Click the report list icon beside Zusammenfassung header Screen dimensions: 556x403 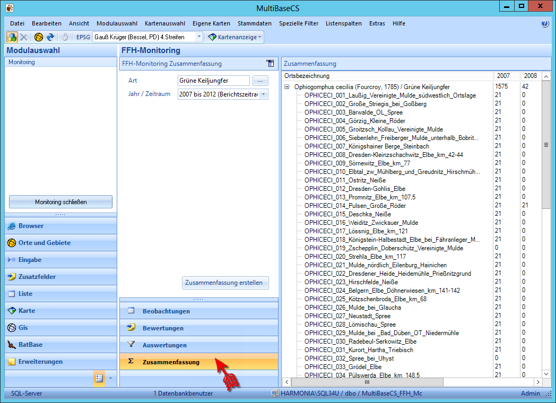tap(270, 64)
